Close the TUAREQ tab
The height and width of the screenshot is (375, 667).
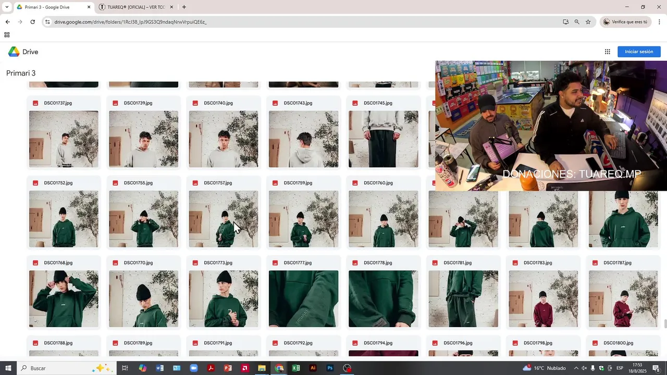tap(172, 7)
